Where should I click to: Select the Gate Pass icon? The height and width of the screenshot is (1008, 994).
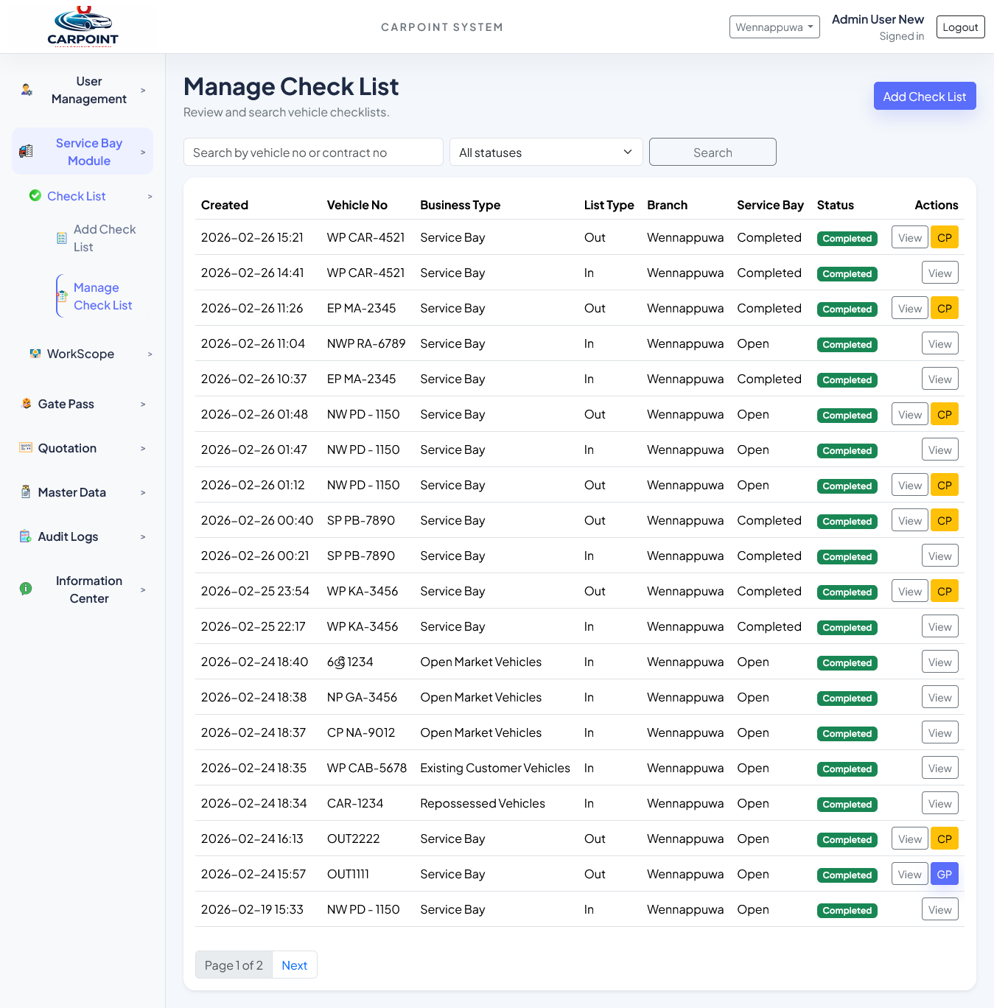[27, 403]
